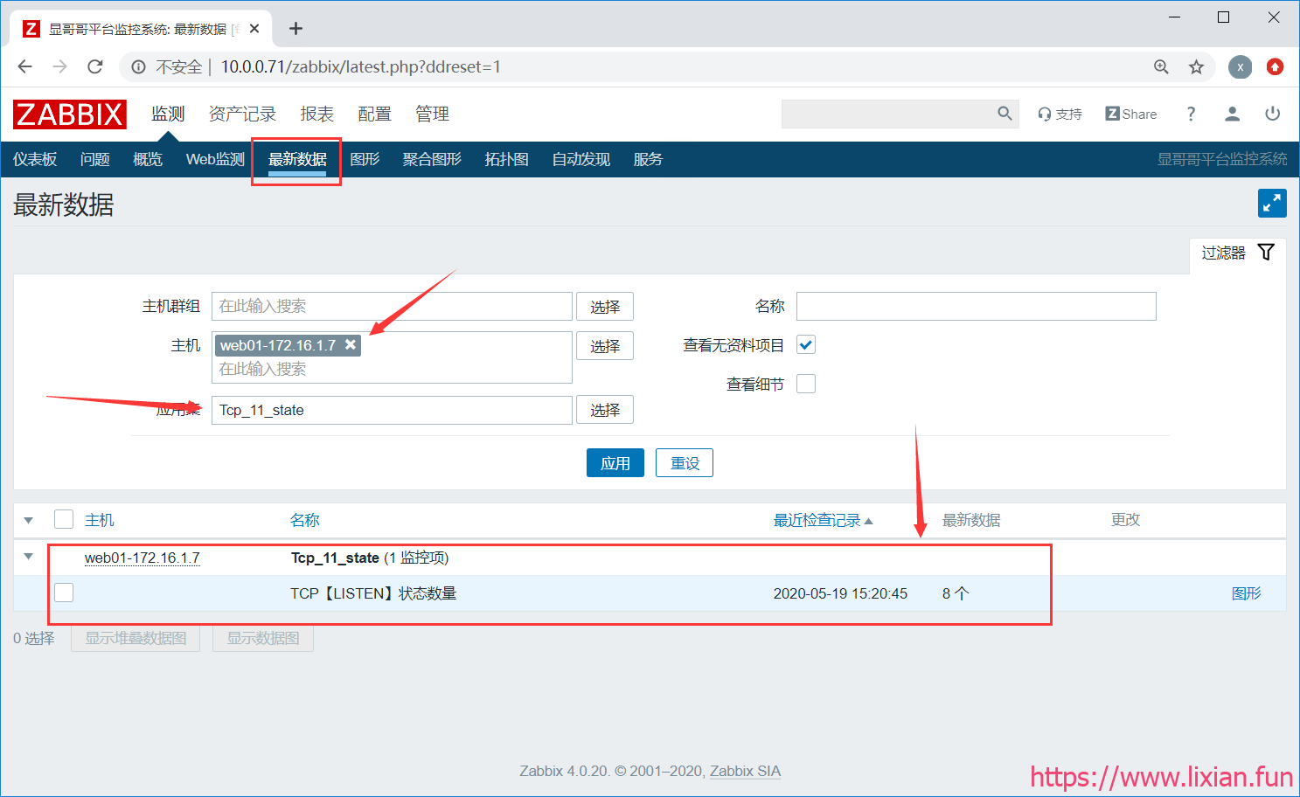Open the user profile icon
Image resolution: width=1300 pixels, height=797 pixels.
[1232, 114]
